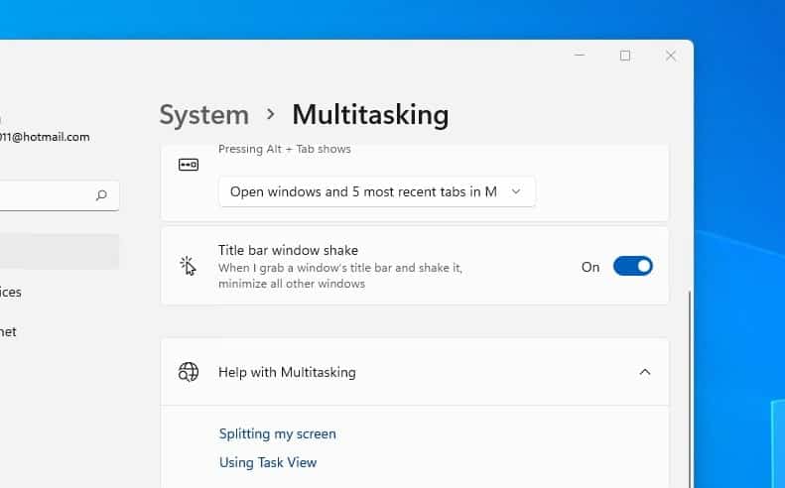785x488 pixels.
Task: Click the Help with Multitasking header text
Action: (287, 373)
